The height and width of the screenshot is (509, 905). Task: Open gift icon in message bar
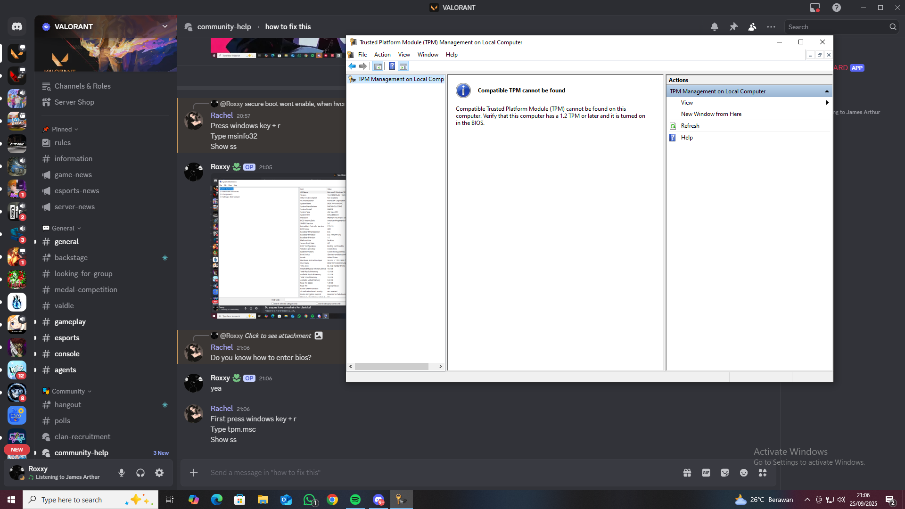point(687,473)
